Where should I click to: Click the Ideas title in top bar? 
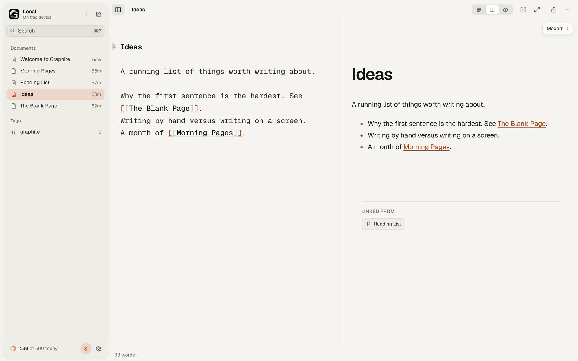138,10
